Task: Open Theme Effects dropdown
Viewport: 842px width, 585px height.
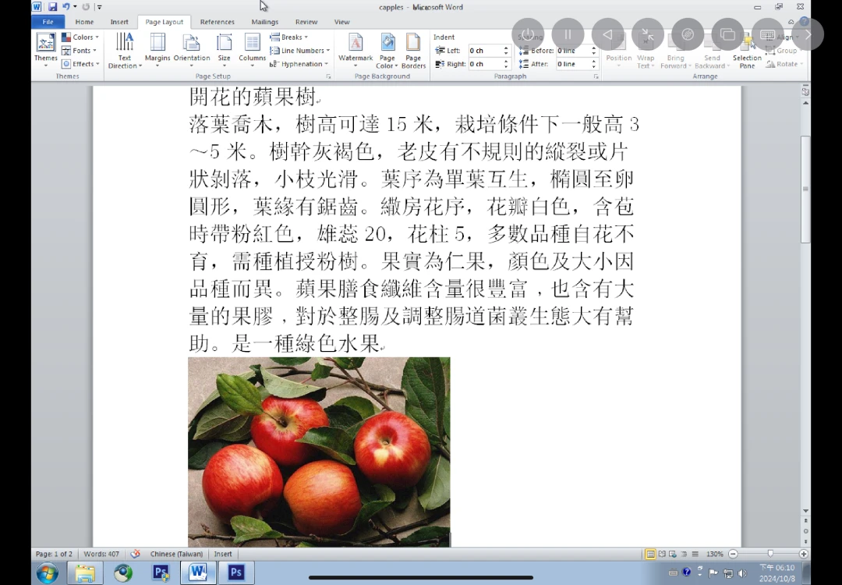Action: click(x=80, y=64)
